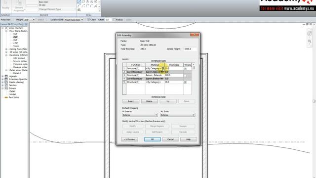Click the Legends icon in project browser
Viewport: 316px width, 178px height.
[x=6, y=76]
